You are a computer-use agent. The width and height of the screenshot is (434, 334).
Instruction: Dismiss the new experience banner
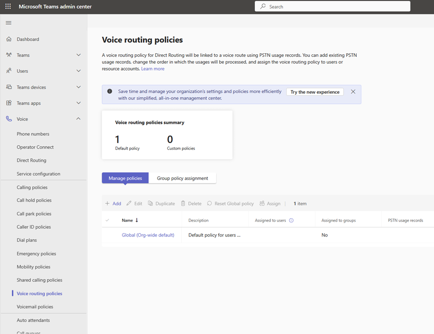353,92
